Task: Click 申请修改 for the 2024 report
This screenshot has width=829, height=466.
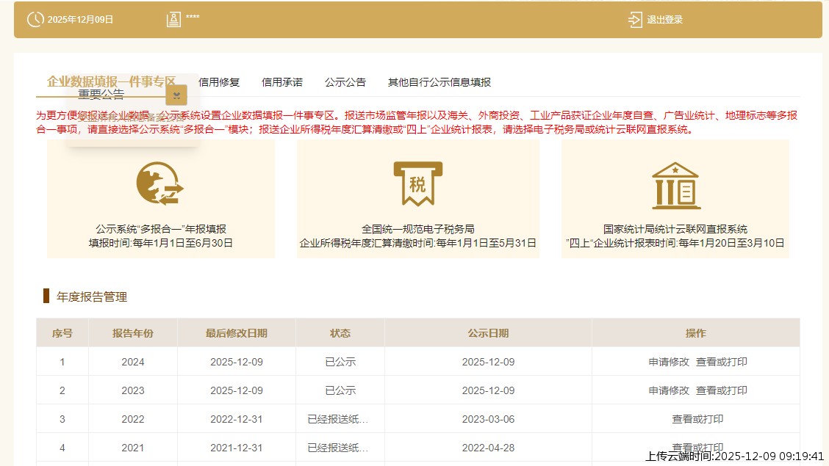Action: point(670,362)
